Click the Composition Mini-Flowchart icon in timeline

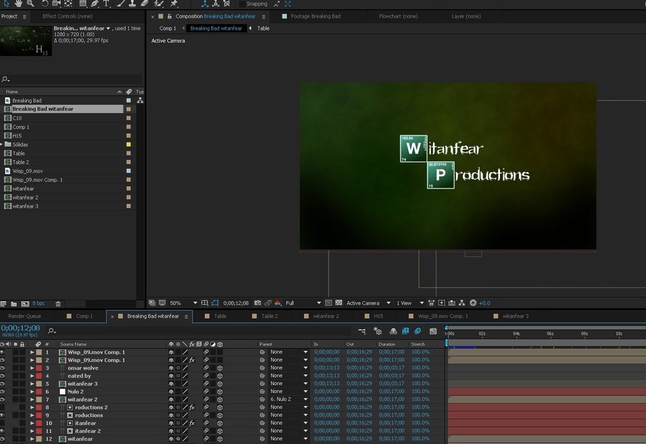point(362,331)
